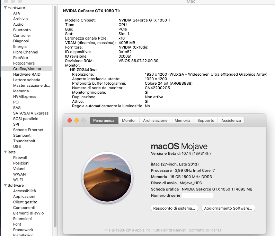
Task: Close the About This Mac window
Action: pos(70,120)
